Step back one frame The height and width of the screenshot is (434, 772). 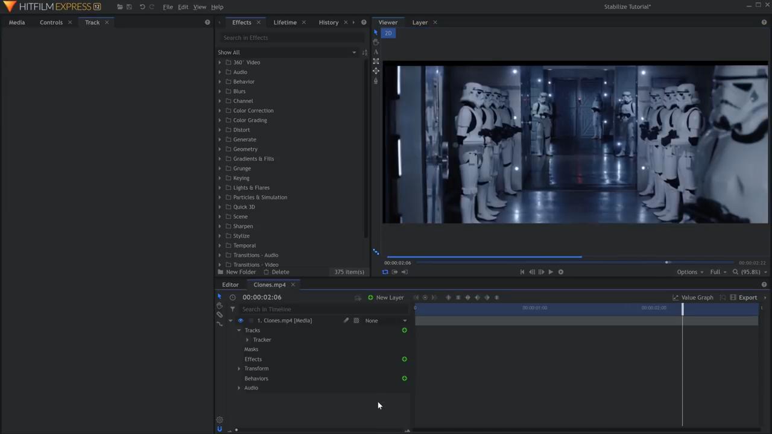click(532, 272)
